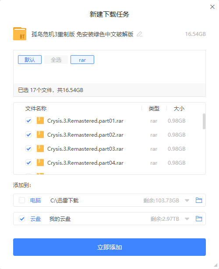Click the 电脑 label

coord(35,200)
